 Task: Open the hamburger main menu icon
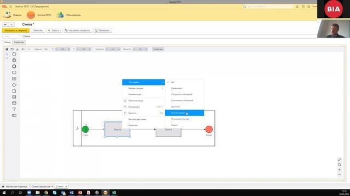[x=11, y=7]
